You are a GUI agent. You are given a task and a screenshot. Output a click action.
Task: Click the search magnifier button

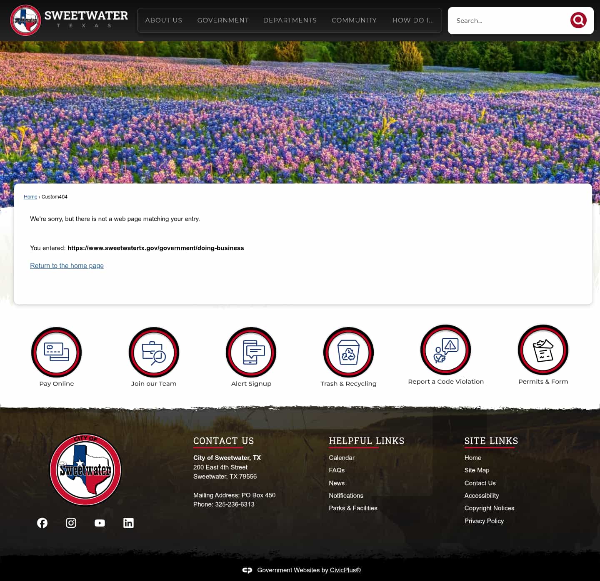pyautogui.click(x=578, y=20)
